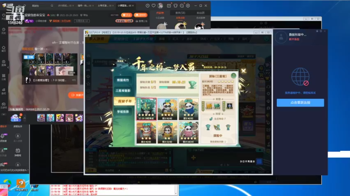Select the yellow-robed panda two-star card
The width and height of the screenshot is (350, 196).
click(x=167, y=132)
